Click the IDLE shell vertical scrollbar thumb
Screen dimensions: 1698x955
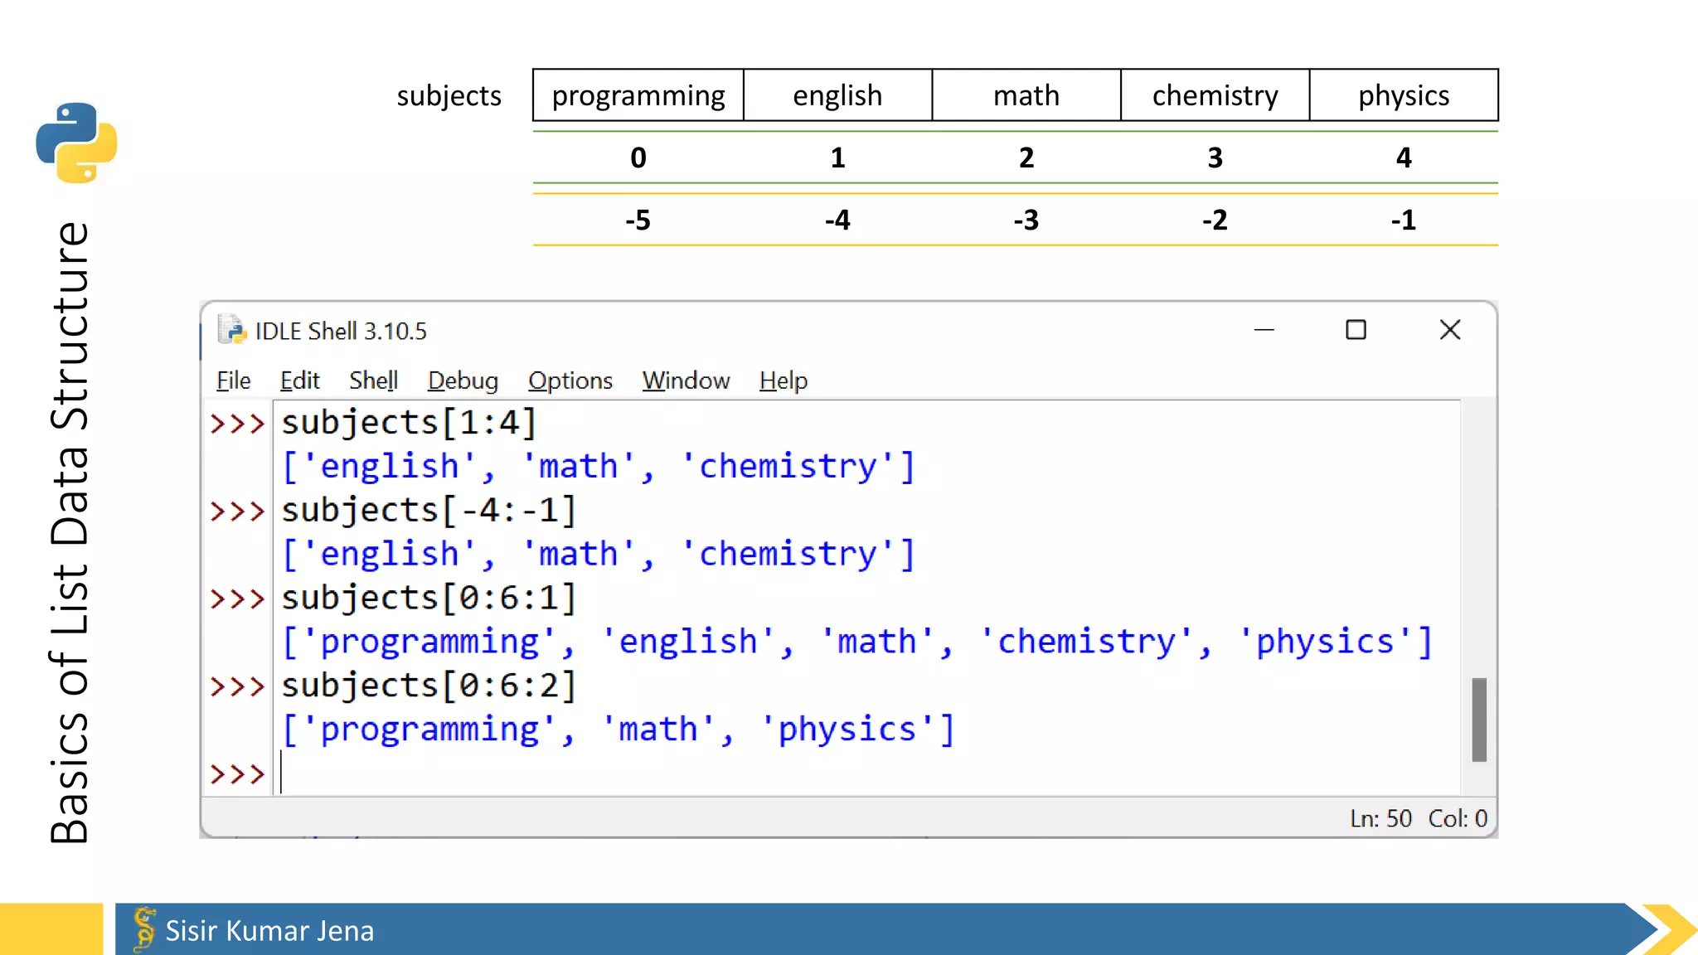(1479, 720)
